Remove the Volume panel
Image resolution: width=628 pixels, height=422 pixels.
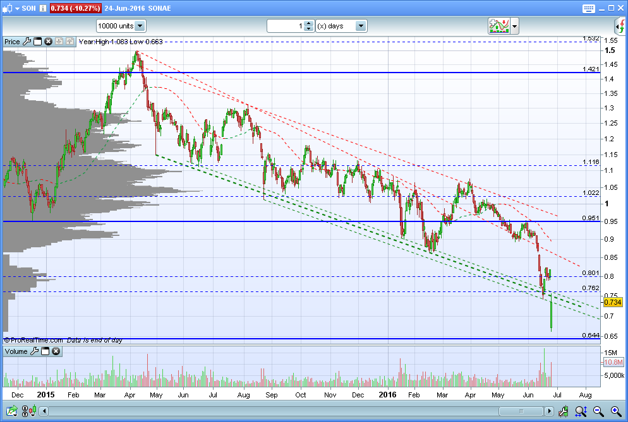tap(56, 351)
